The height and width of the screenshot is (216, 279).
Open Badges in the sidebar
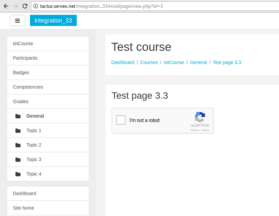[48, 73]
